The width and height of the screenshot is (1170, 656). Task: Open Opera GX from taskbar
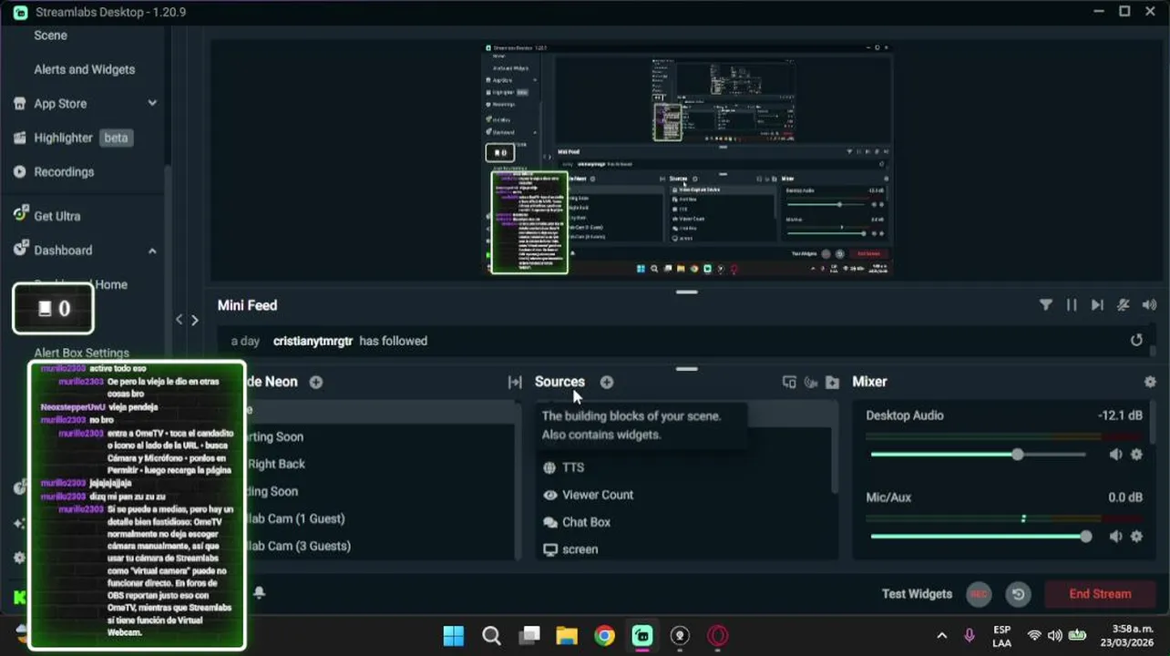(718, 636)
